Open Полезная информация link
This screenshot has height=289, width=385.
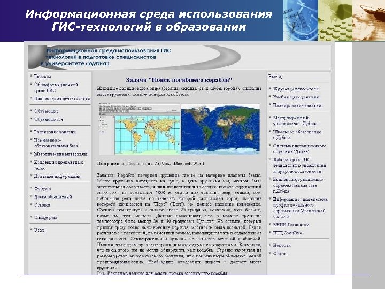click(57, 176)
